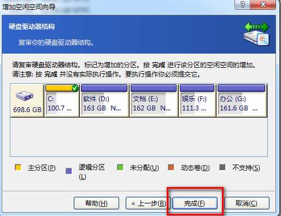Click the 未分配(U) legend label
Screen dimensions: 281x216
[x=144, y=168]
